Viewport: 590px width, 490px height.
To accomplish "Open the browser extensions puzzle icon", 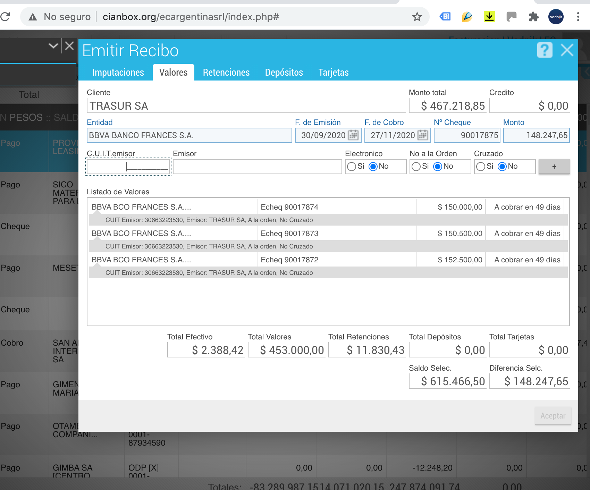I will tap(533, 17).
